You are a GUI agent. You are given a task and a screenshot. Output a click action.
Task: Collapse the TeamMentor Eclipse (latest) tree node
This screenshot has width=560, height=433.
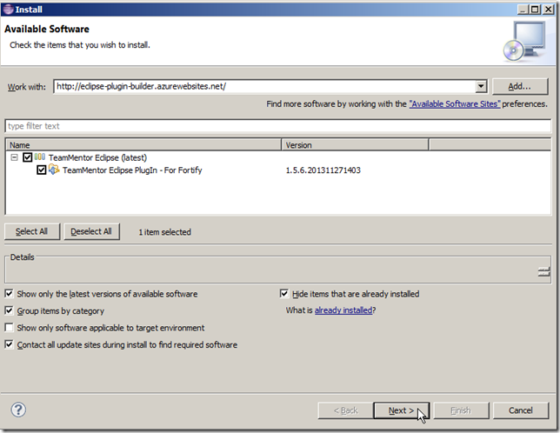(14, 157)
